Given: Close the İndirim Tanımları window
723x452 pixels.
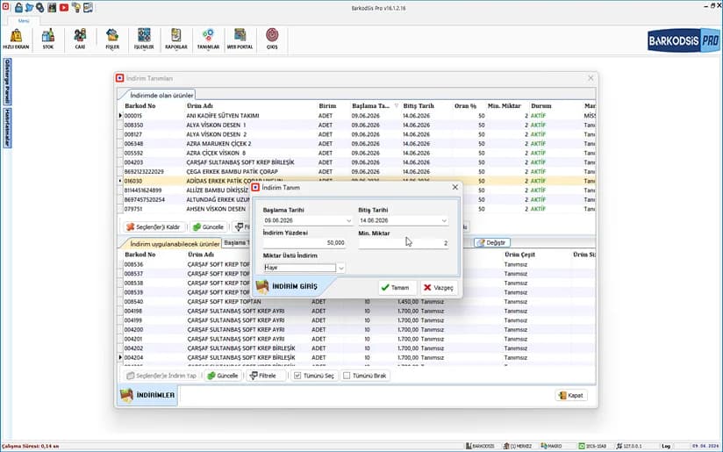Looking at the screenshot, I should pyautogui.click(x=591, y=78).
